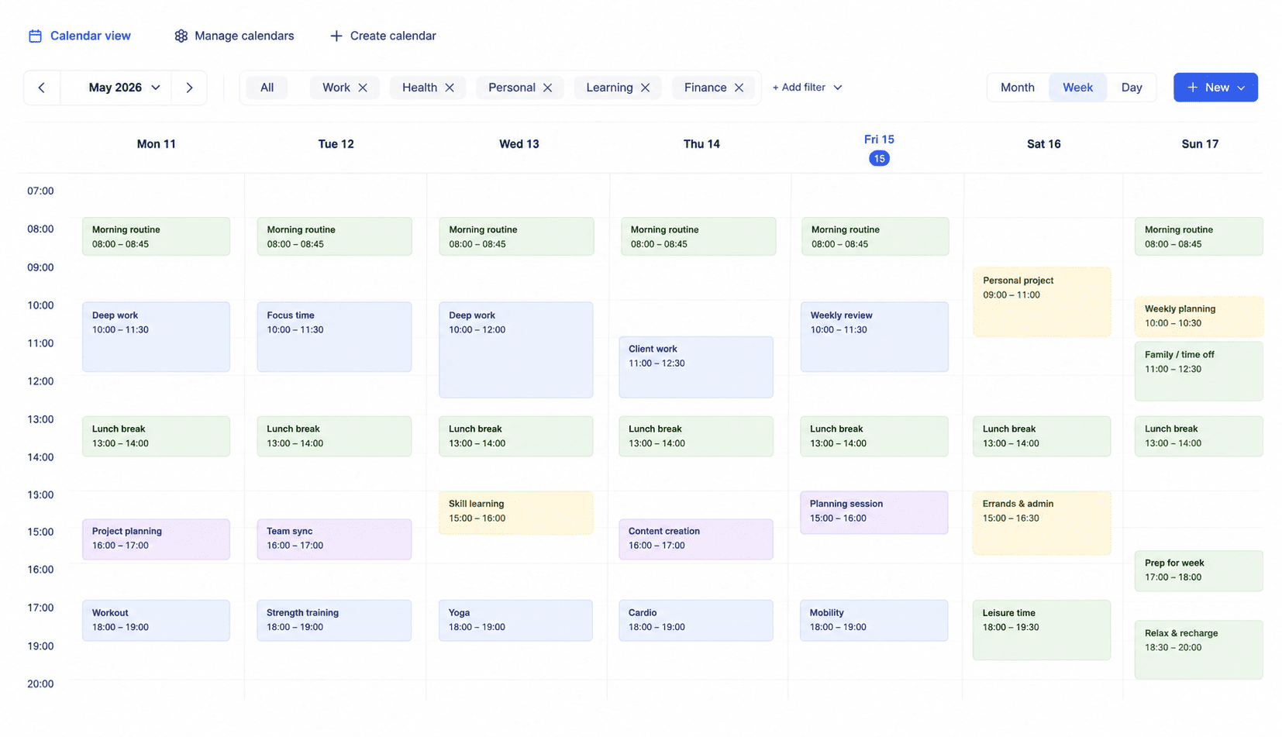Click the Sun 17 day header

click(1200, 144)
